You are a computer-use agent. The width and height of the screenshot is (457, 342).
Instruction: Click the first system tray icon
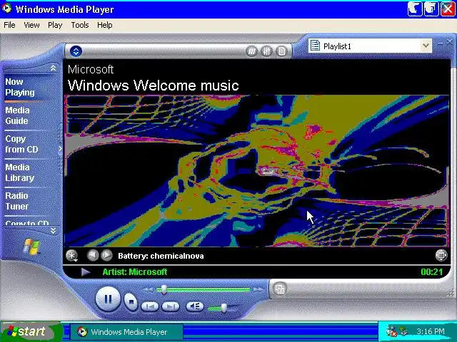coord(391,331)
